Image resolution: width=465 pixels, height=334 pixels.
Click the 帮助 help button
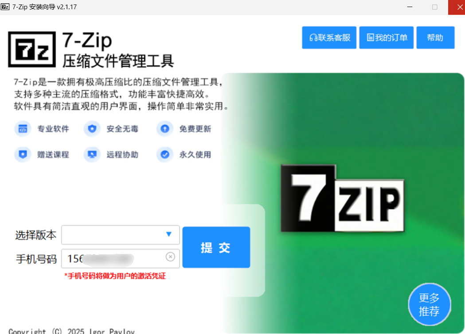click(x=435, y=38)
